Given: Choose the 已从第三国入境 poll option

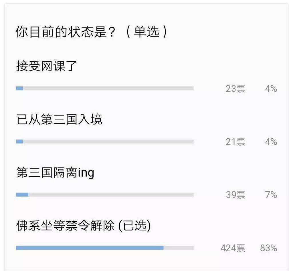Looking at the screenshot, I should click(59, 119).
